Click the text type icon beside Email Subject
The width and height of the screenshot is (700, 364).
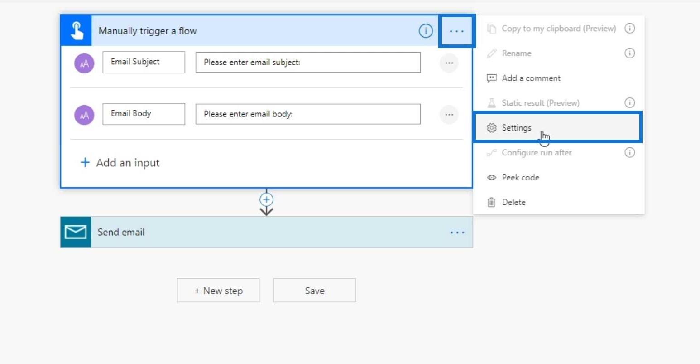point(84,63)
